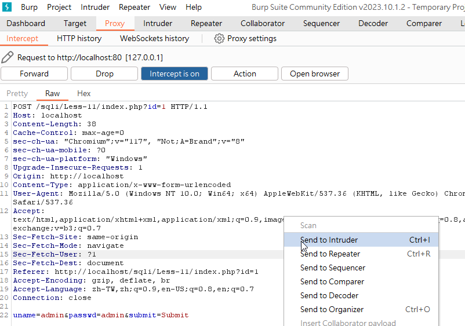465x326 pixels.
Task: Click the Accept-Encoding header line
Action: [x=92, y=280]
